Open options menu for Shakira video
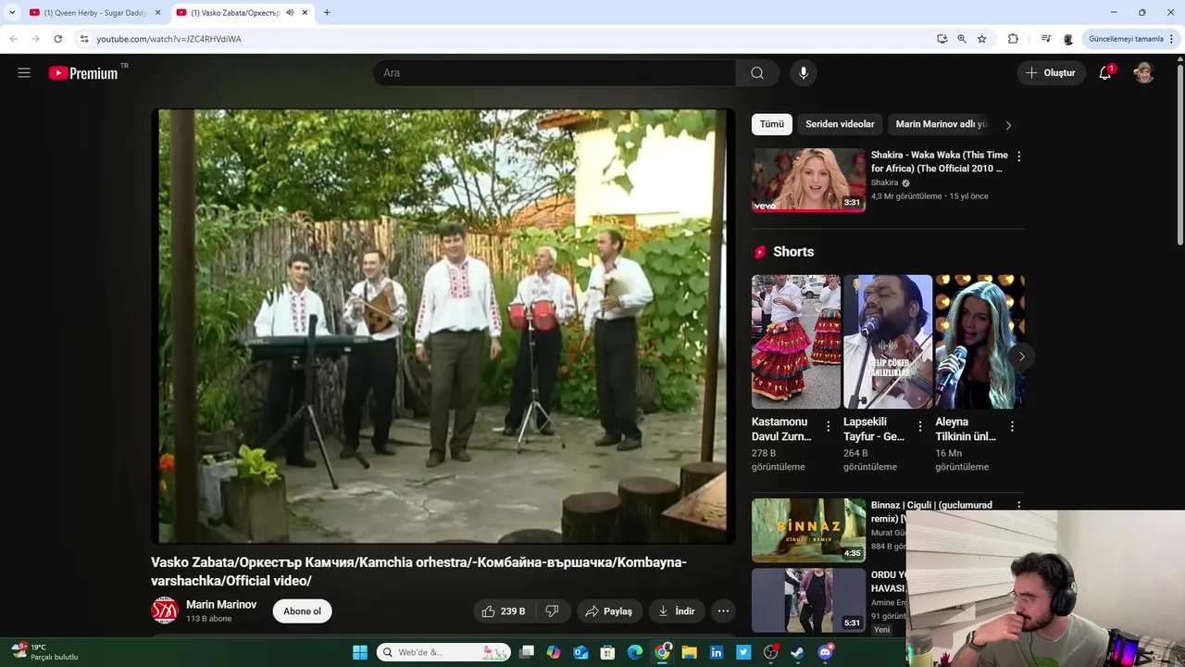Viewport: 1185px width, 667px height. [1018, 157]
